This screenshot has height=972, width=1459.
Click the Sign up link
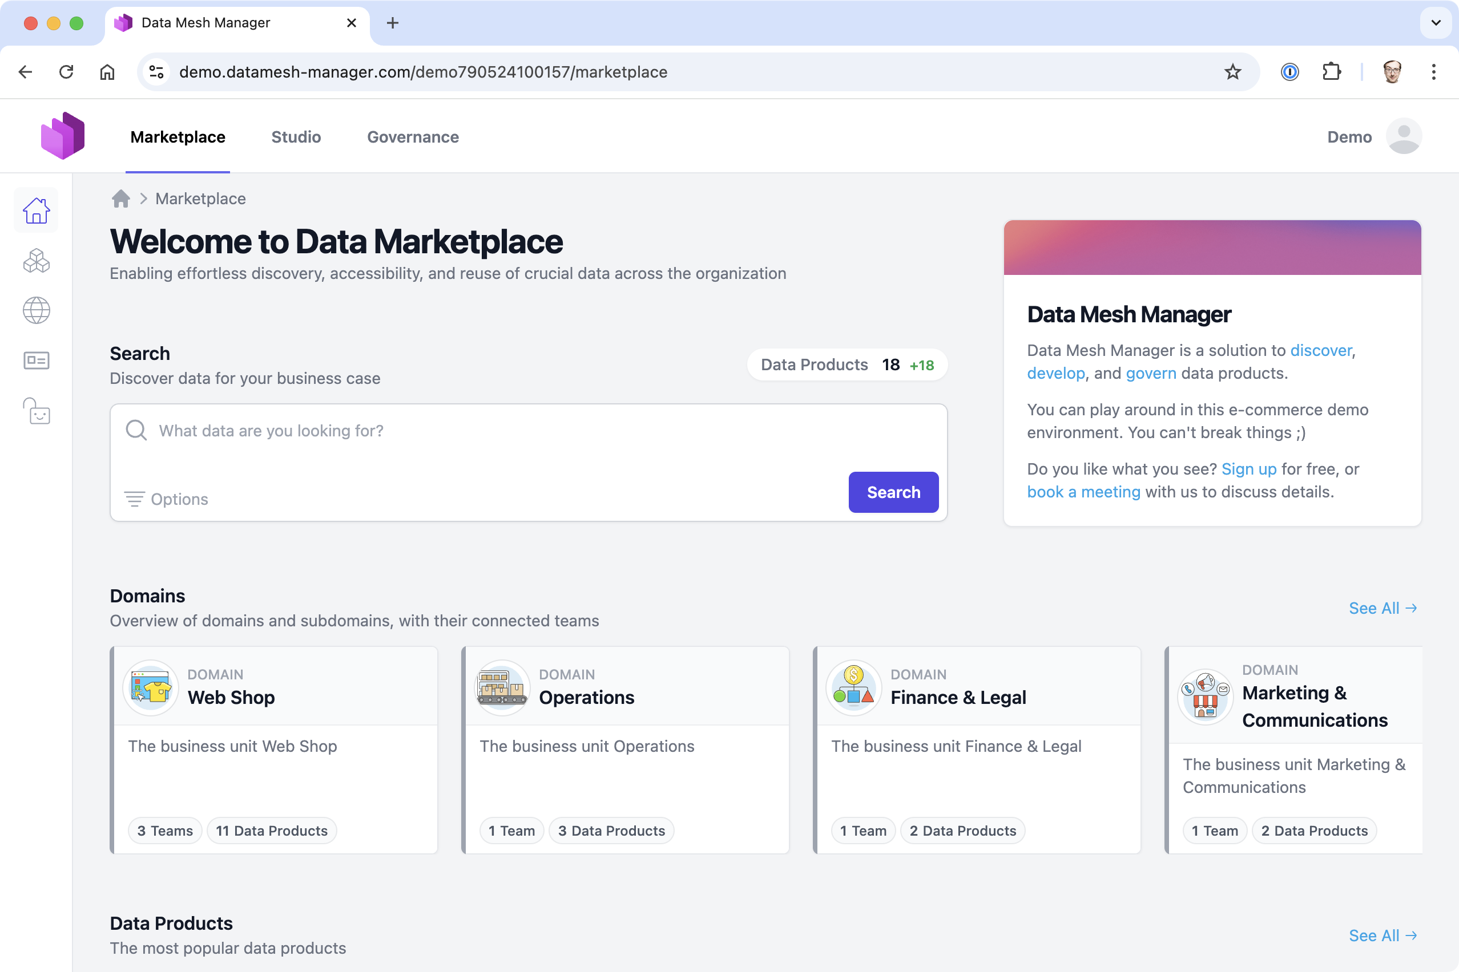point(1249,469)
